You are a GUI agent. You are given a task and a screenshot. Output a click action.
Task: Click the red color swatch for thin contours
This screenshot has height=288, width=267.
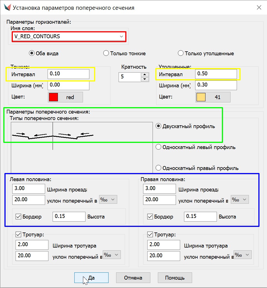pos(53,97)
